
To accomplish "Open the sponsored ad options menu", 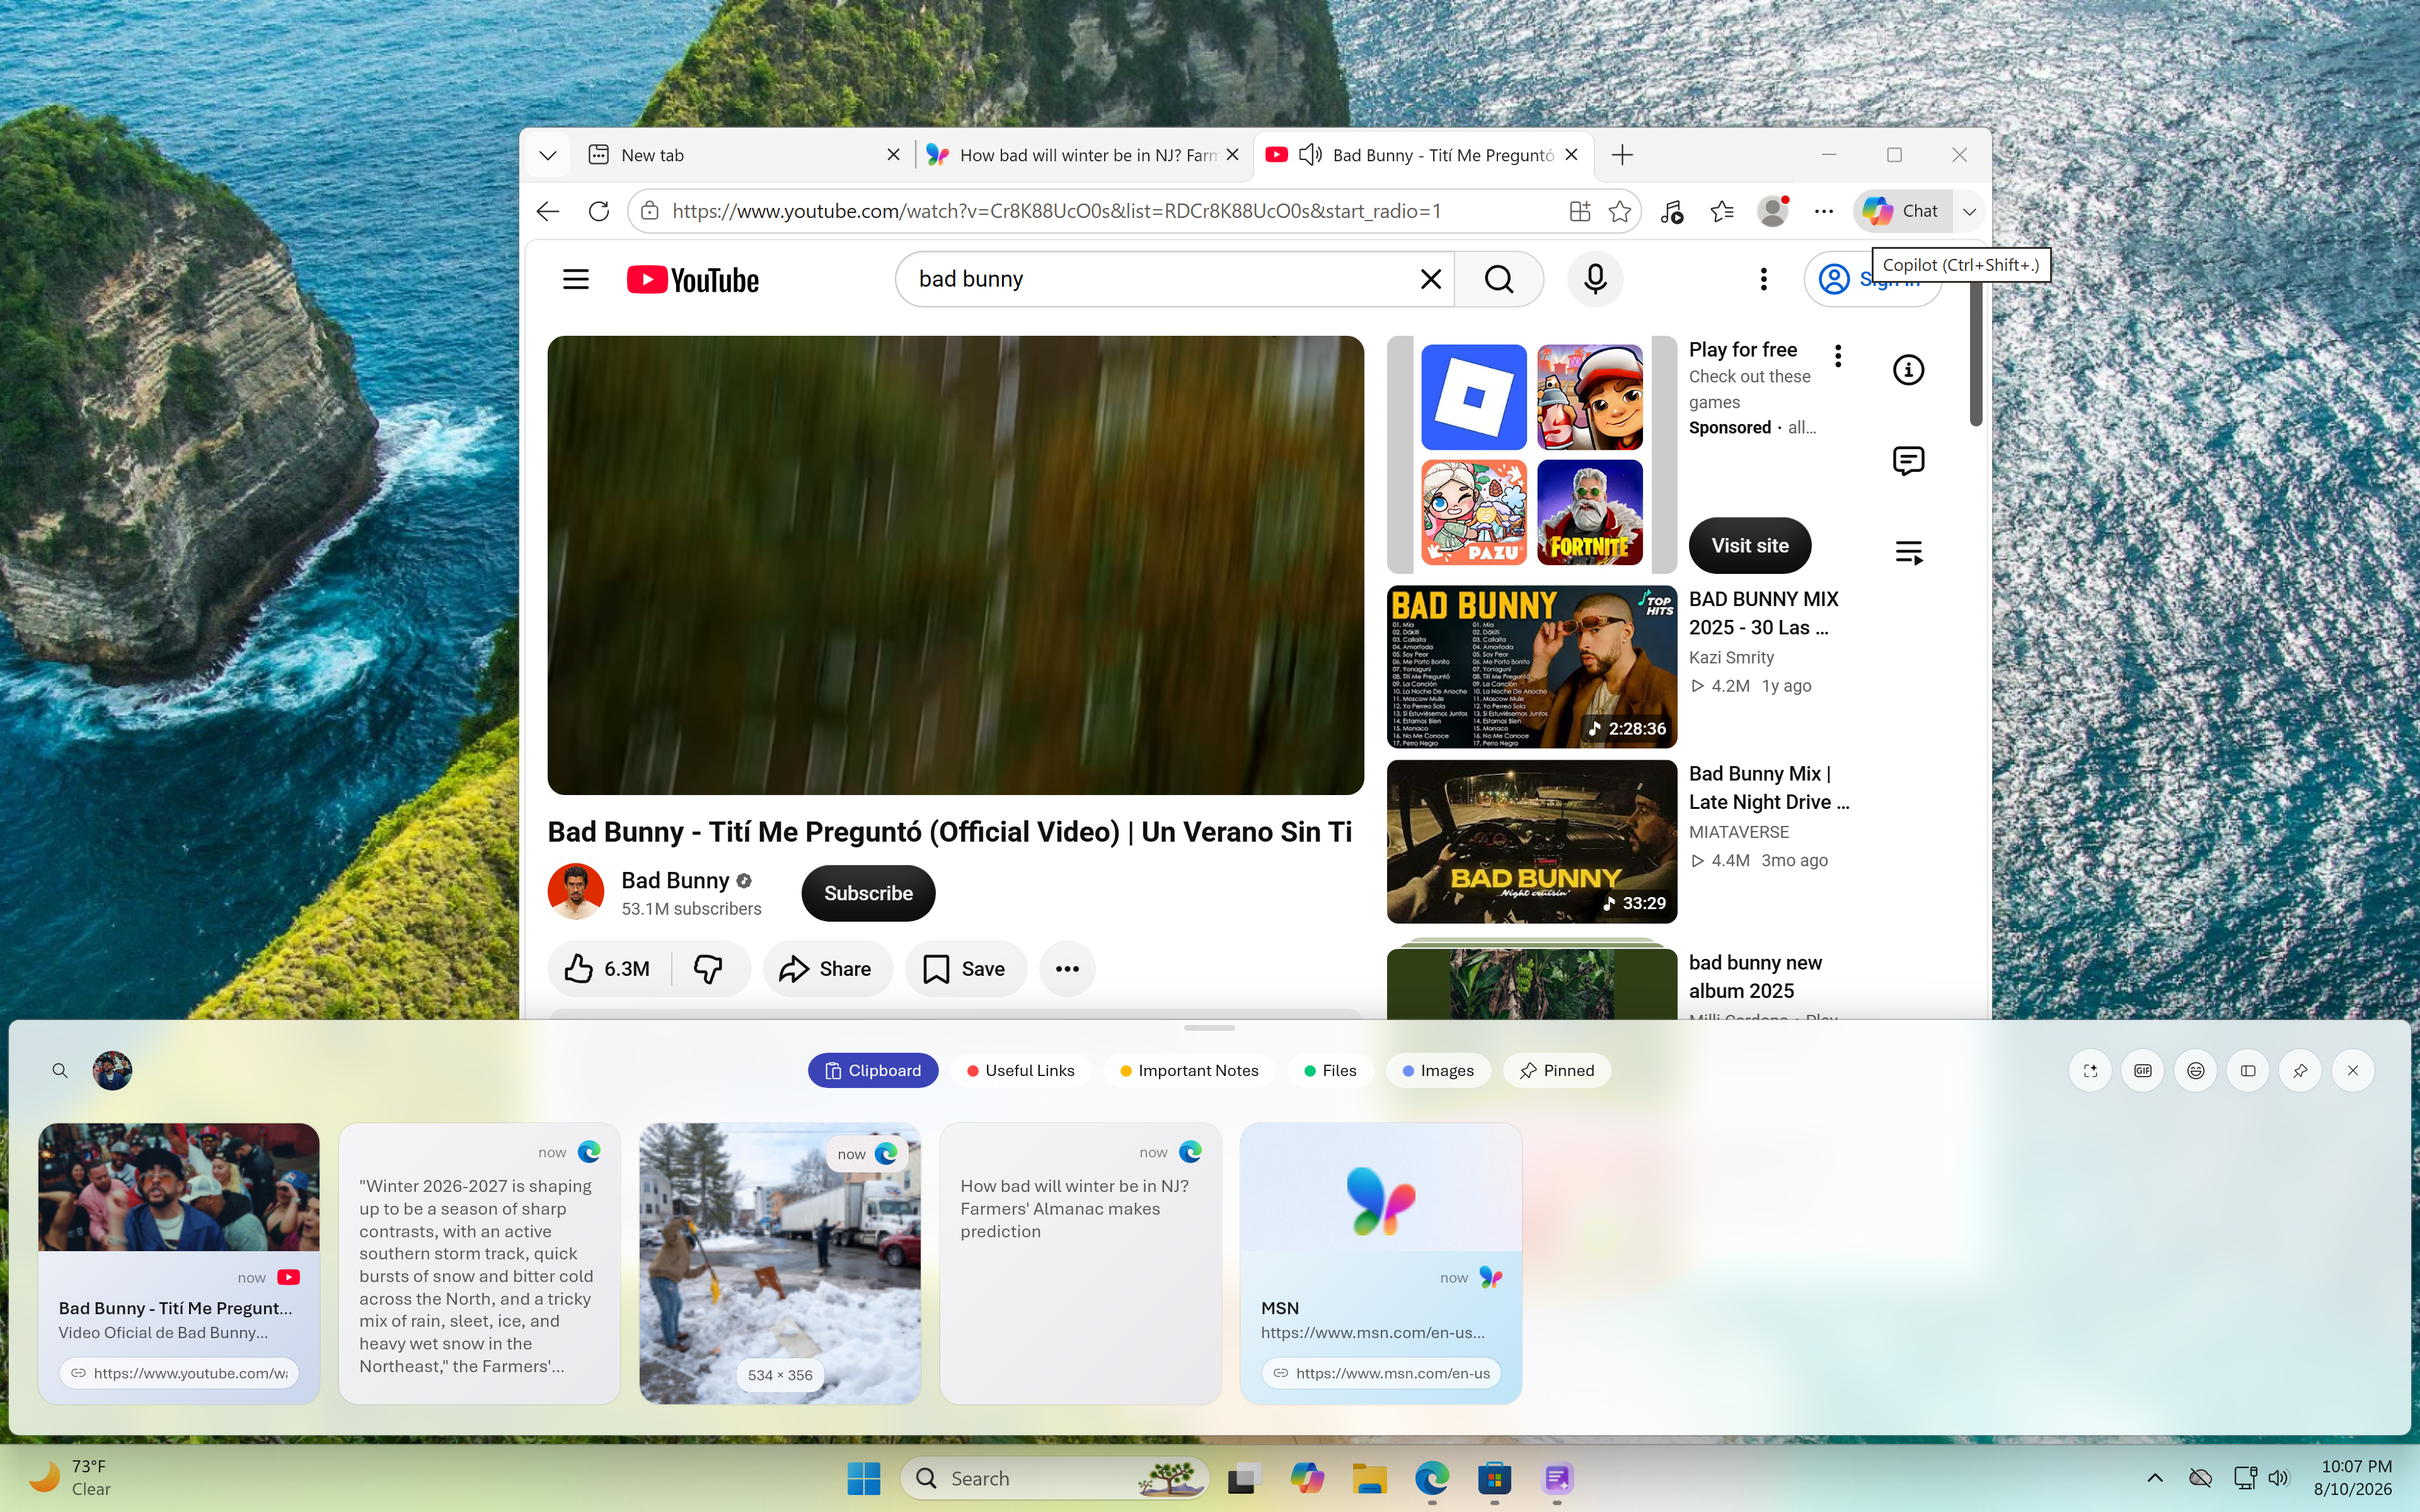I will 1838,356.
